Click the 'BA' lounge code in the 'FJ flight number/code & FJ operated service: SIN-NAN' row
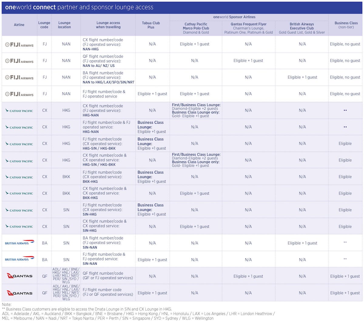Image resolution: width=364 pixels, height=323 pixels. [45, 260]
